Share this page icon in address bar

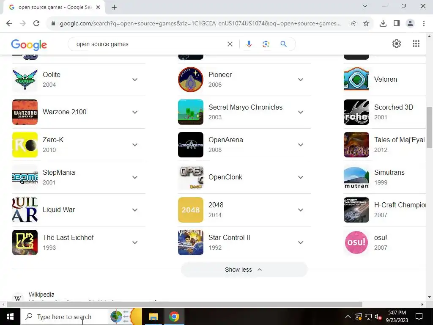353,24
